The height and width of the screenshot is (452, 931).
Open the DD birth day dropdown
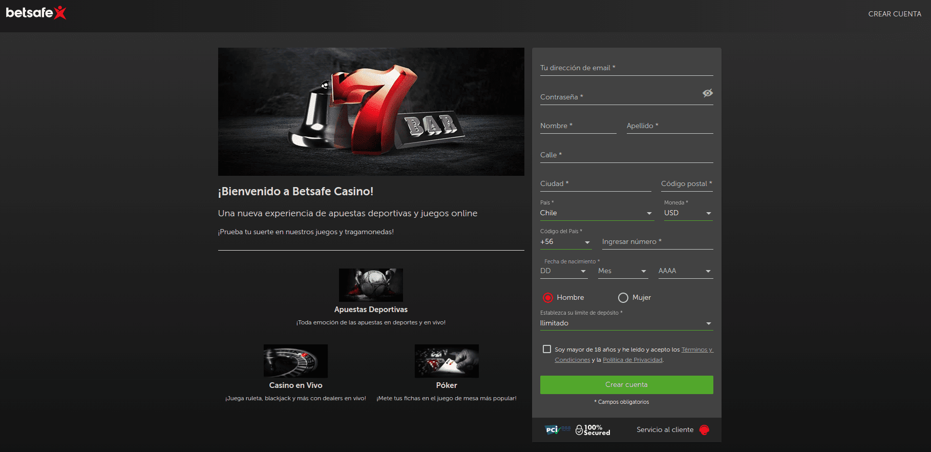[564, 271]
